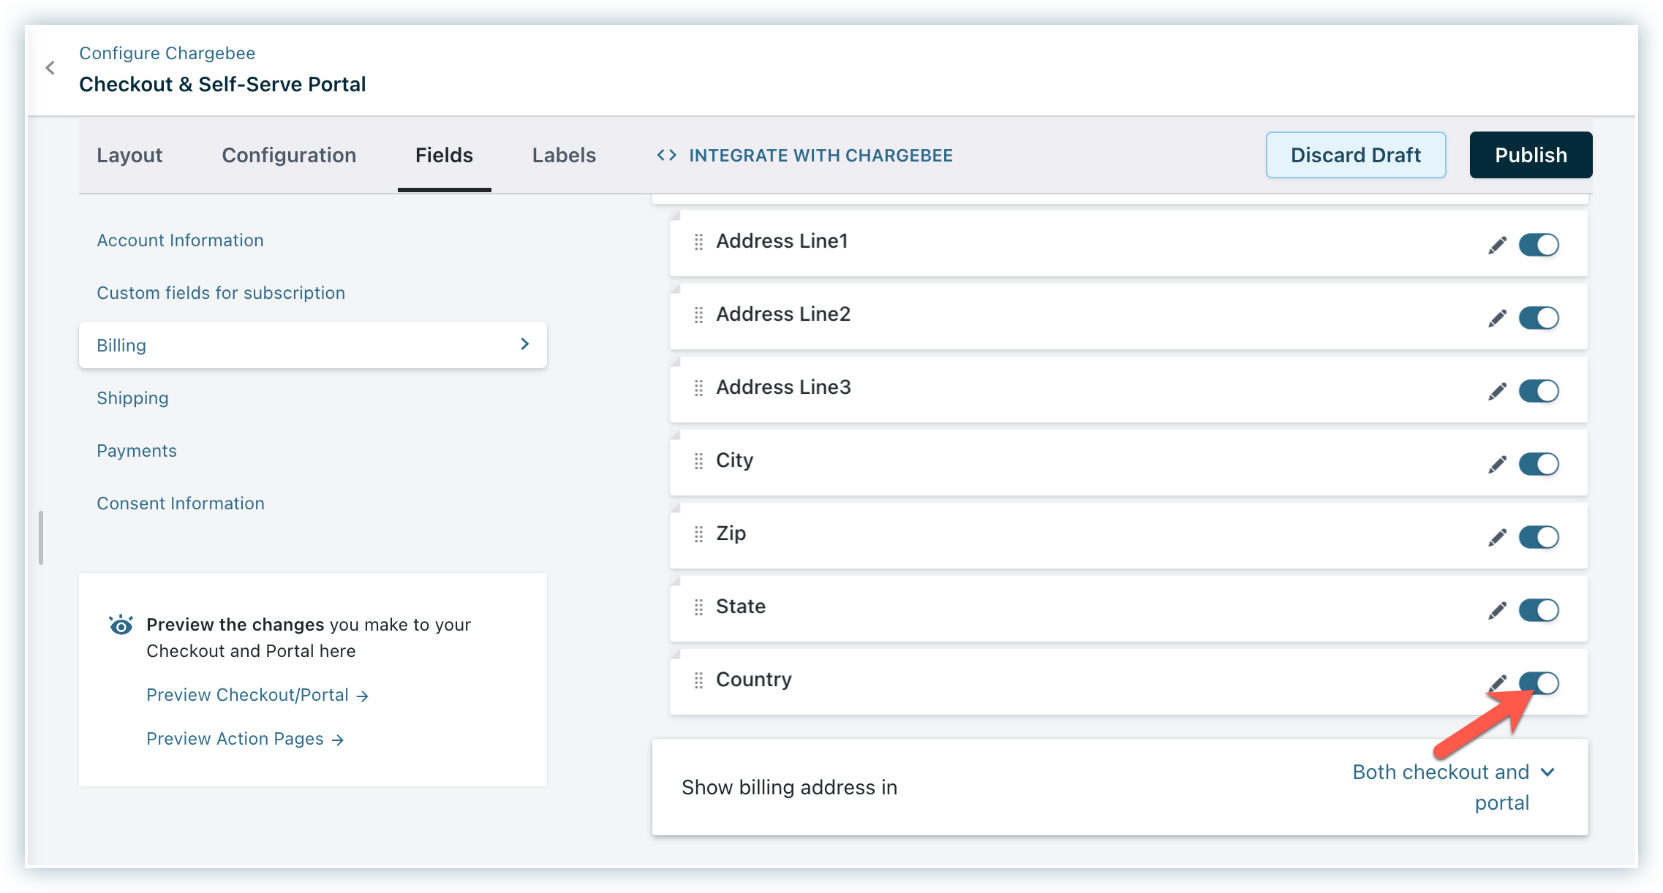Image resolution: width=1663 pixels, height=893 pixels.
Task: Edit the Zip field via pencil icon
Action: [1497, 537]
